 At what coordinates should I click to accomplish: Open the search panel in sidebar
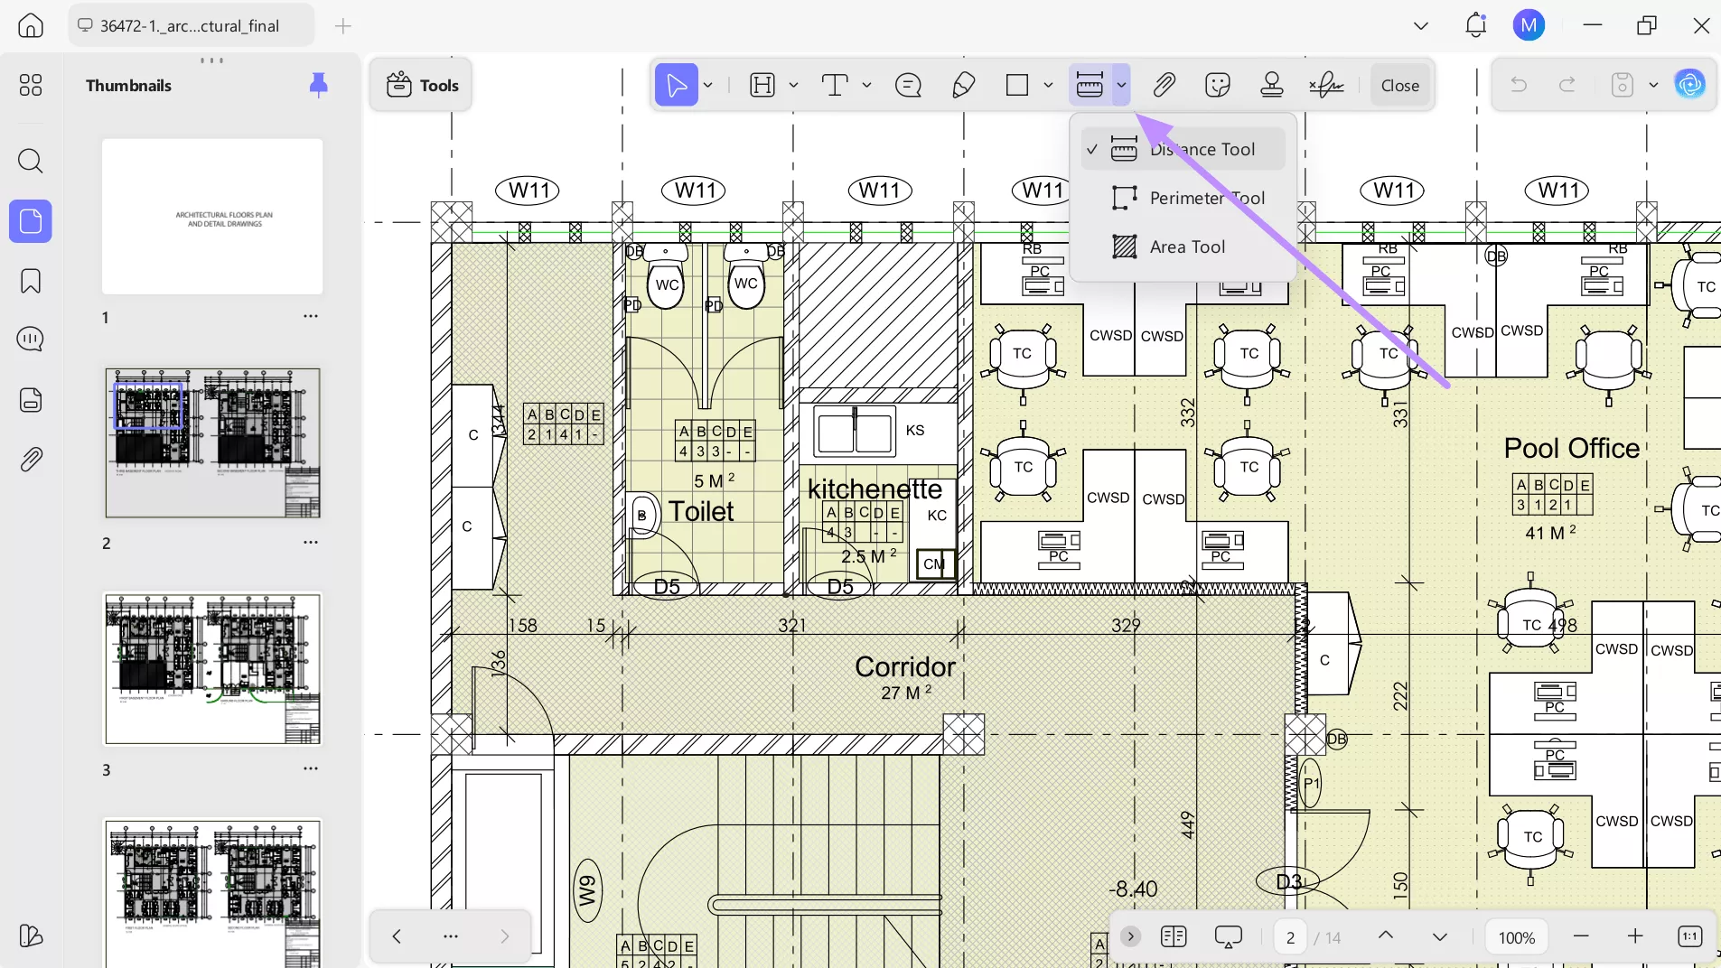(x=31, y=162)
